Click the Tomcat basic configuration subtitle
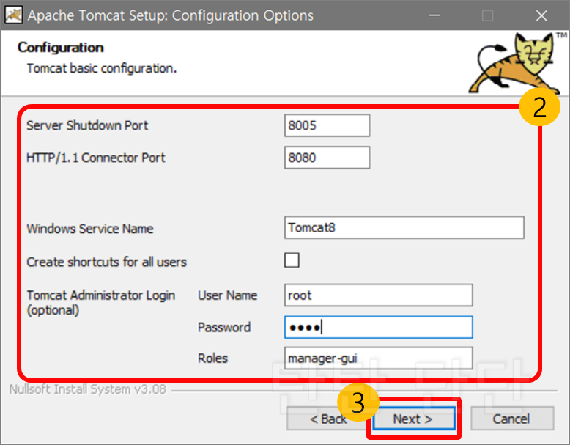Viewport: 570px width, 445px height. (x=102, y=68)
